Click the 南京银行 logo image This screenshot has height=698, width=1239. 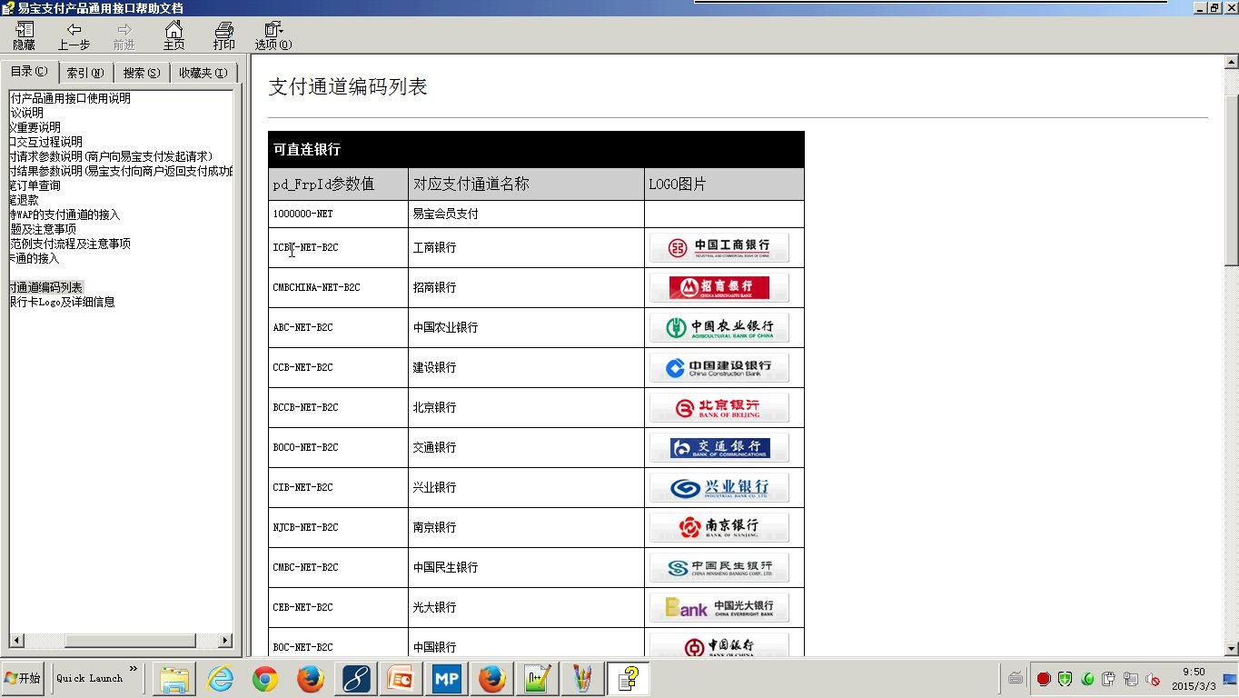point(719,527)
